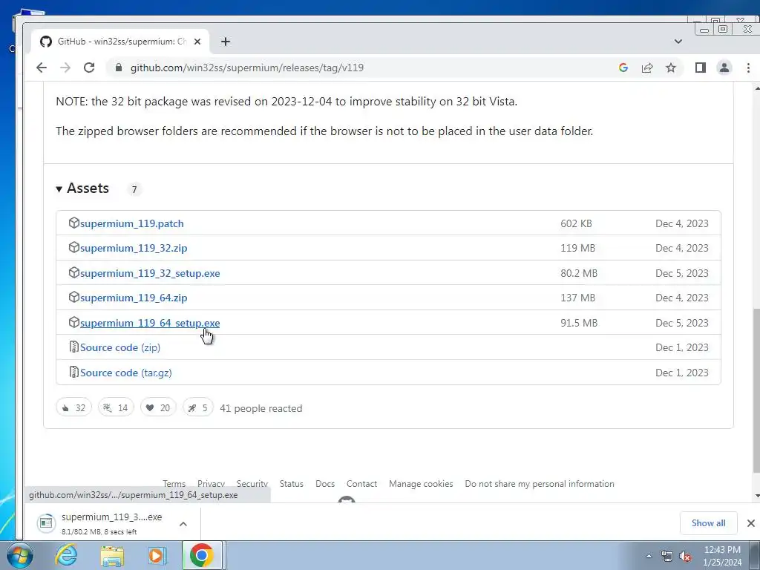
Task: Close the downloads bar
Action: tap(751, 523)
